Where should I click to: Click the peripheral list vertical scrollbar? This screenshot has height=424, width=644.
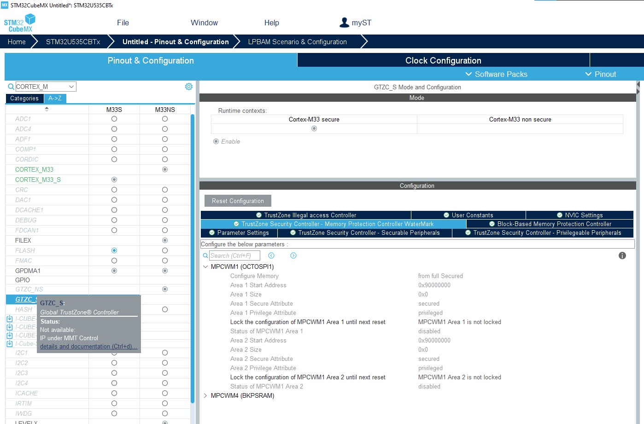[192, 258]
